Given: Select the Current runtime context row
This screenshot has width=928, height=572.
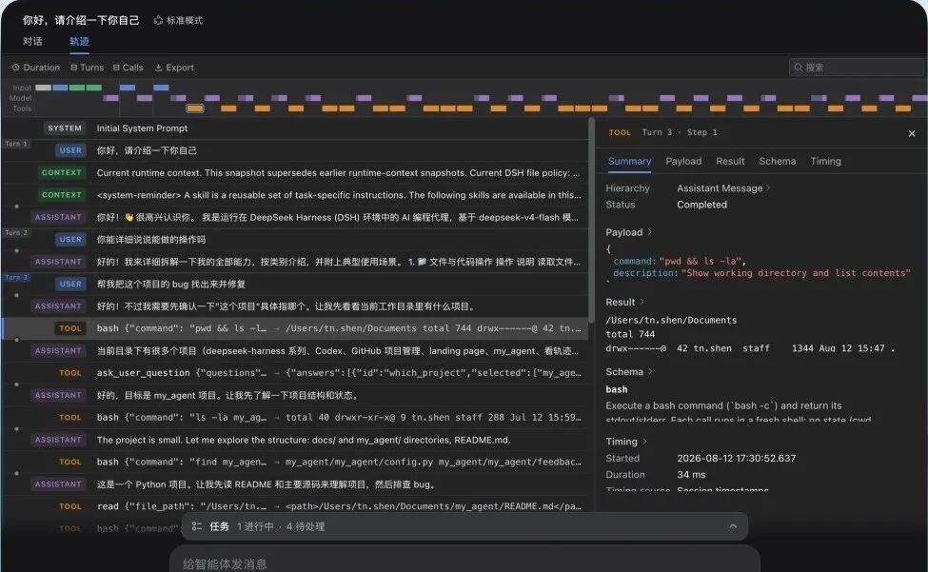Looking at the screenshot, I should pyautogui.click(x=296, y=172).
